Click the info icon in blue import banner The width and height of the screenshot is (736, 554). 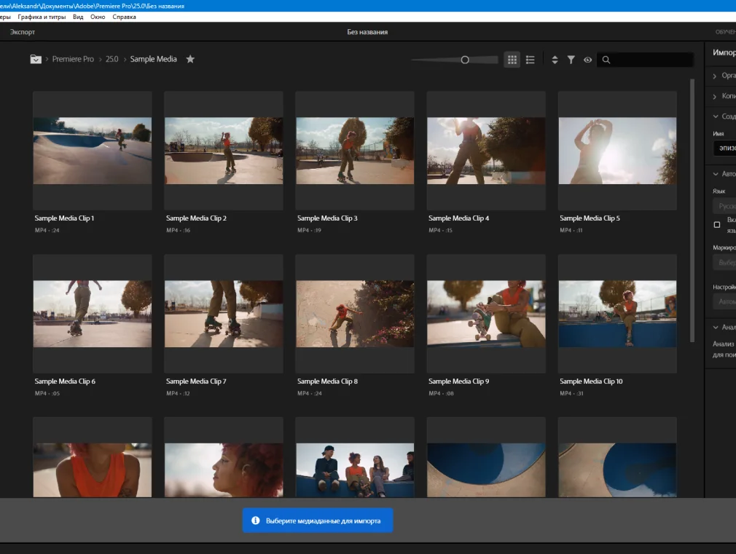(x=256, y=521)
